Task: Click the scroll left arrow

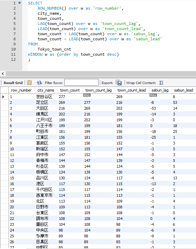Action: [x=3, y=73]
